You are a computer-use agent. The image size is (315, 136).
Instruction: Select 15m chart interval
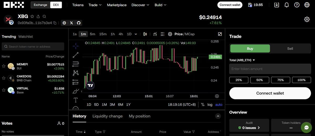(103, 34)
